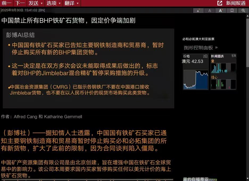Click author name Katharine Gemmell
This screenshot has width=249, height=181.
pos(63,117)
